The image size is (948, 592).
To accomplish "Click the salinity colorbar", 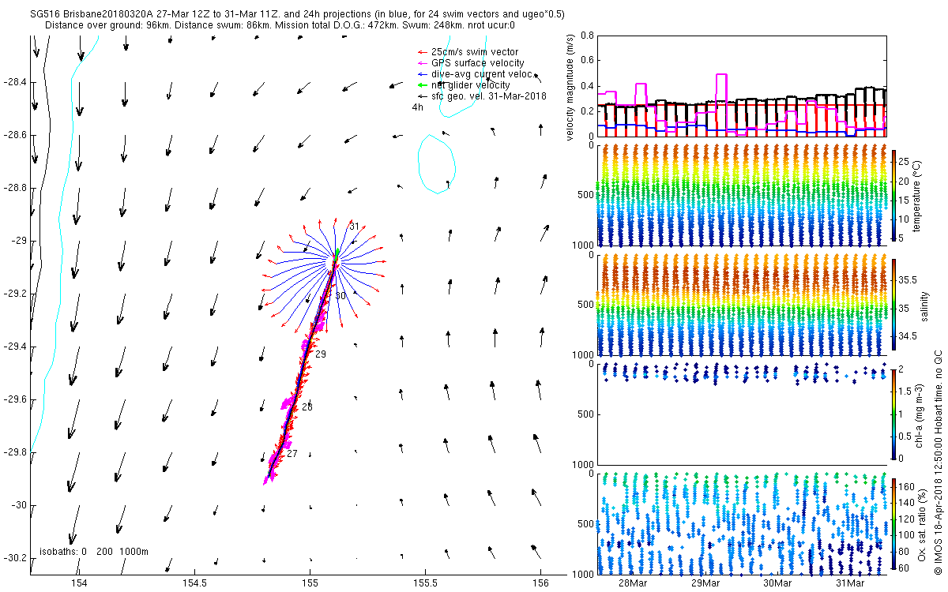I will pos(894,307).
